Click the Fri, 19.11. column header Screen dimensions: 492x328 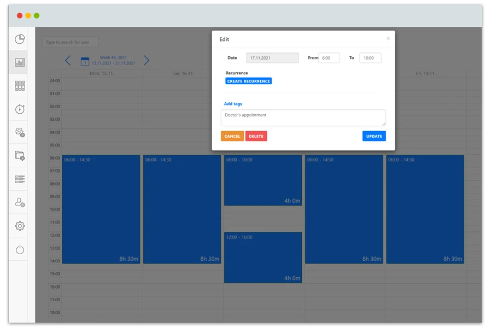pos(426,73)
